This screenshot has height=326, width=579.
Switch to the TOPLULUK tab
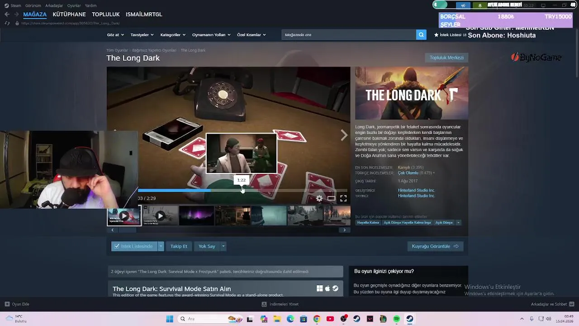(106, 14)
